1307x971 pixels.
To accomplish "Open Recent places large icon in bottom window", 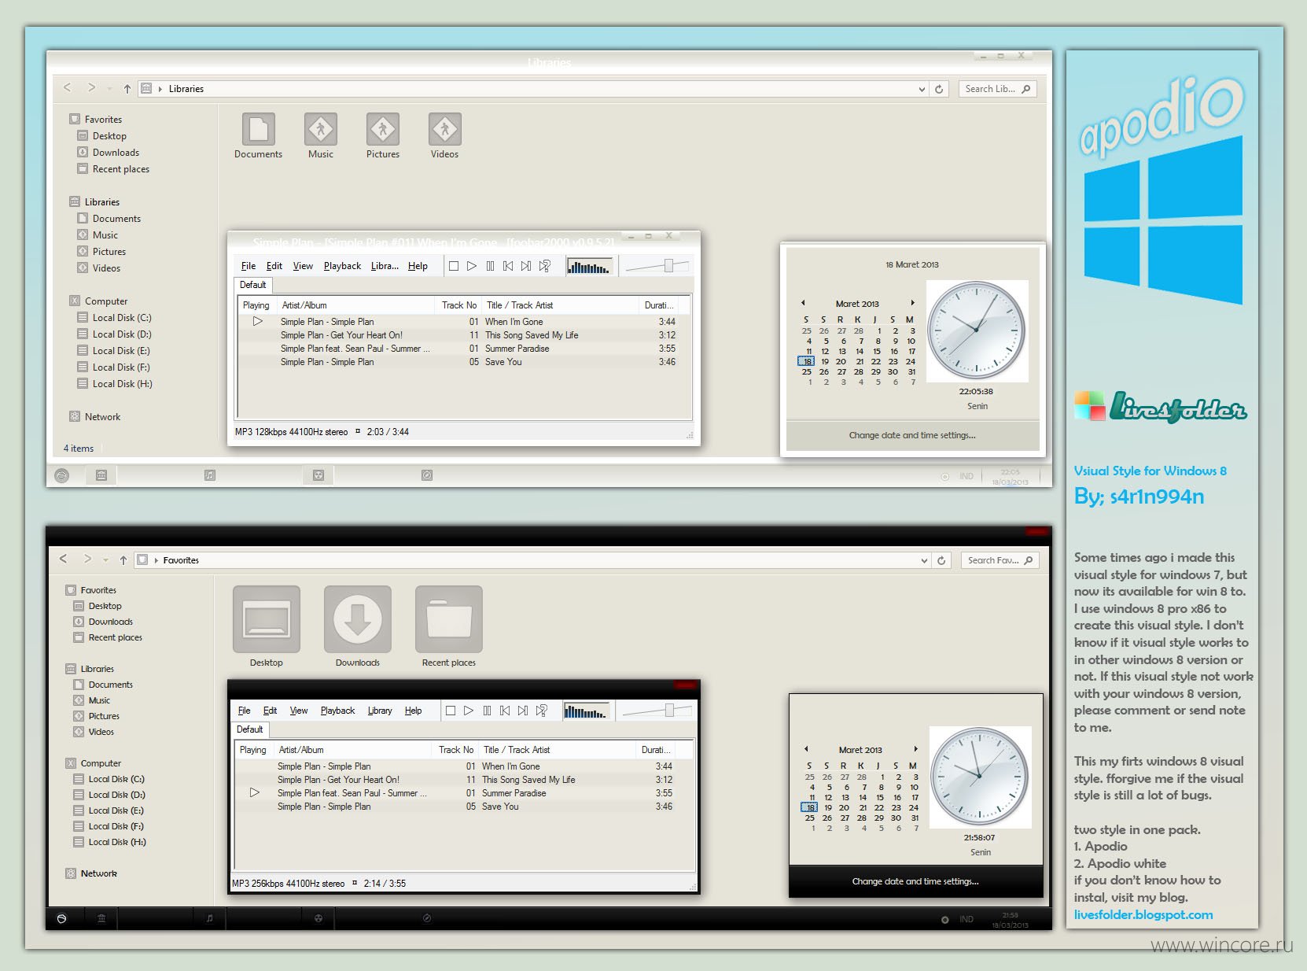I will [449, 619].
